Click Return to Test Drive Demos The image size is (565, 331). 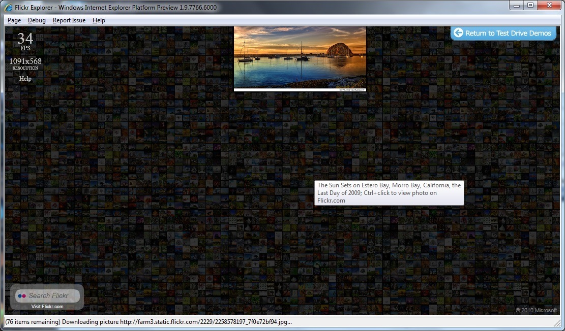coord(503,33)
